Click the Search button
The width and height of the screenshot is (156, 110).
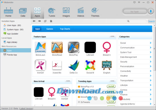click(151, 21)
